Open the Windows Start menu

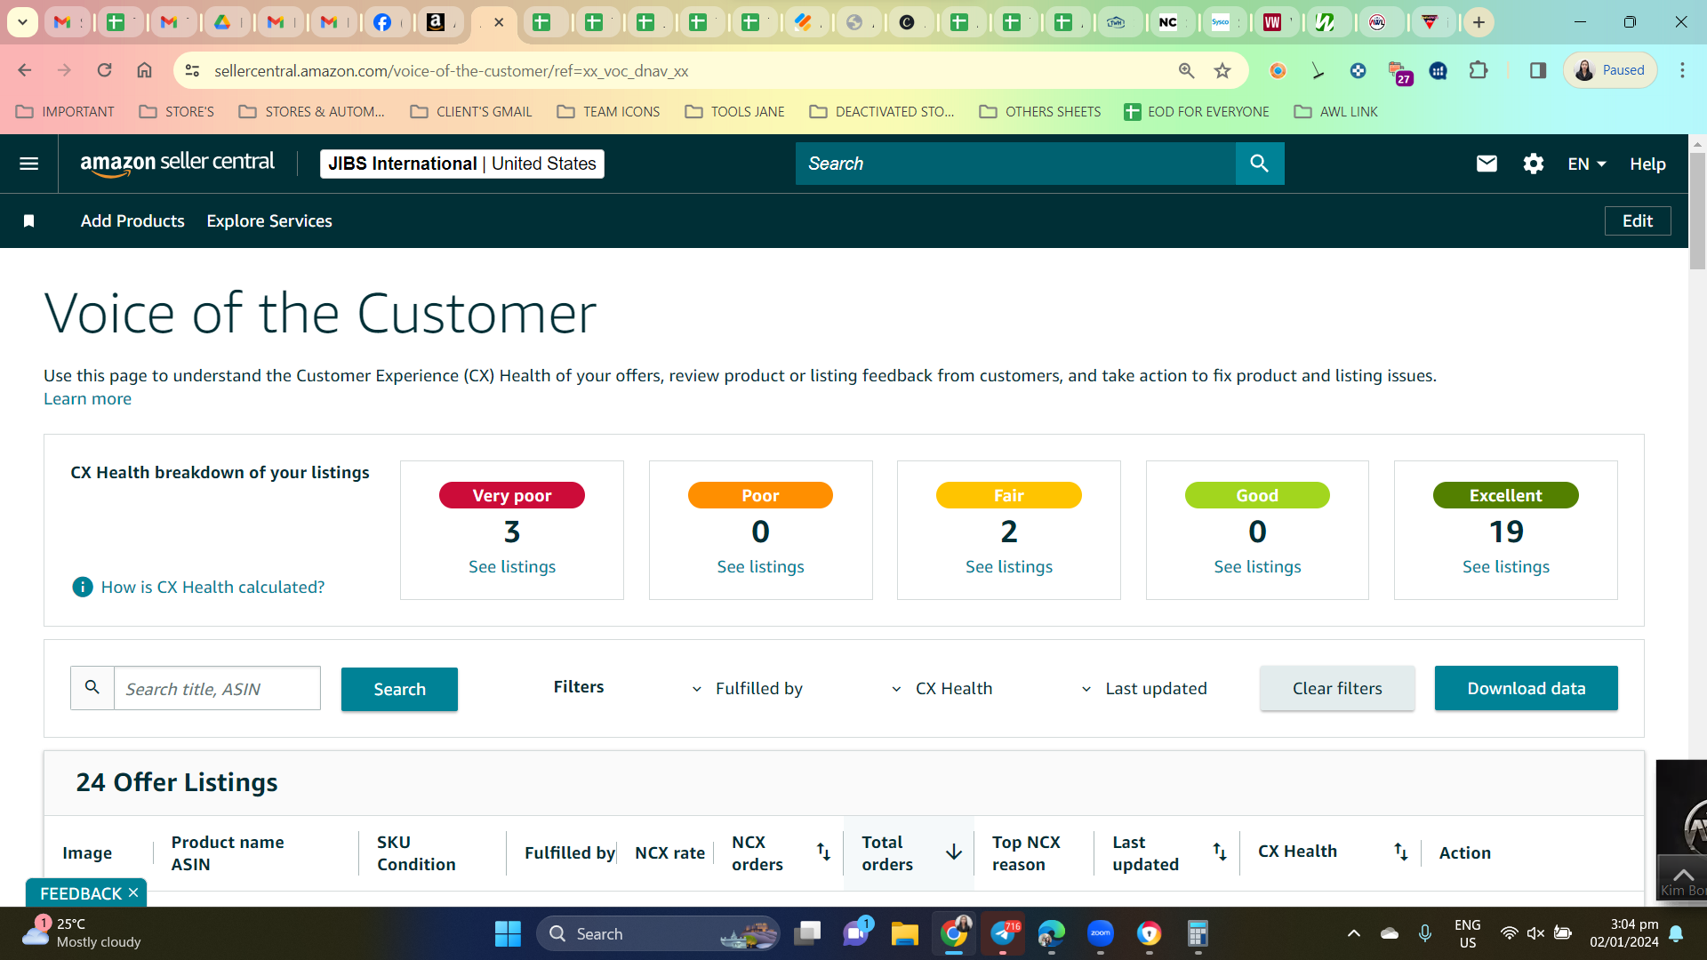[508, 933]
